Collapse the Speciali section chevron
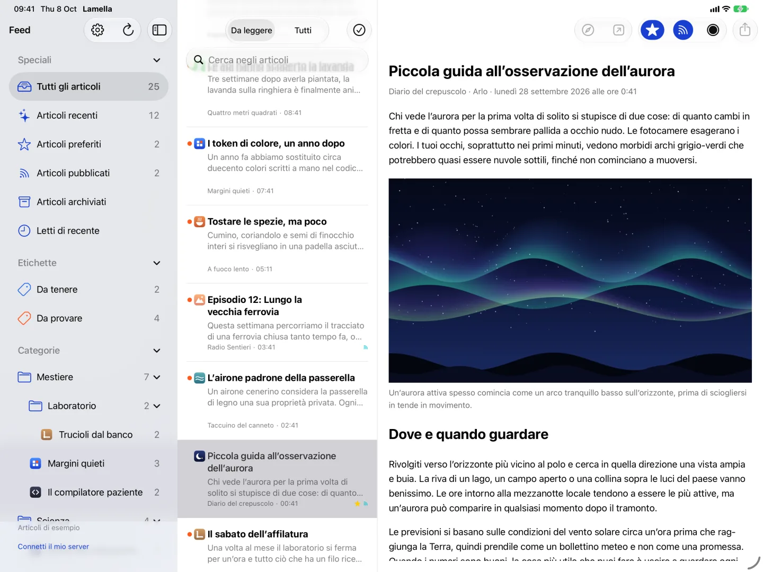The width and height of the screenshot is (763, 572). pos(157,60)
